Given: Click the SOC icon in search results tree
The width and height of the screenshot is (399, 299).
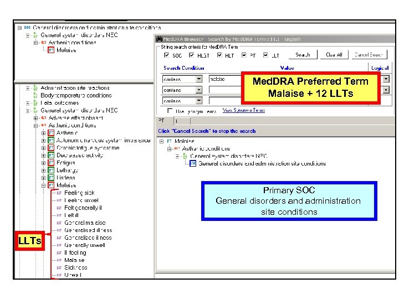Looking at the screenshot, I should [193, 163].
